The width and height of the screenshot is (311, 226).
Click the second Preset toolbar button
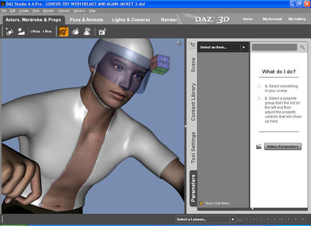pyautogui.click(x=47, y=31)
